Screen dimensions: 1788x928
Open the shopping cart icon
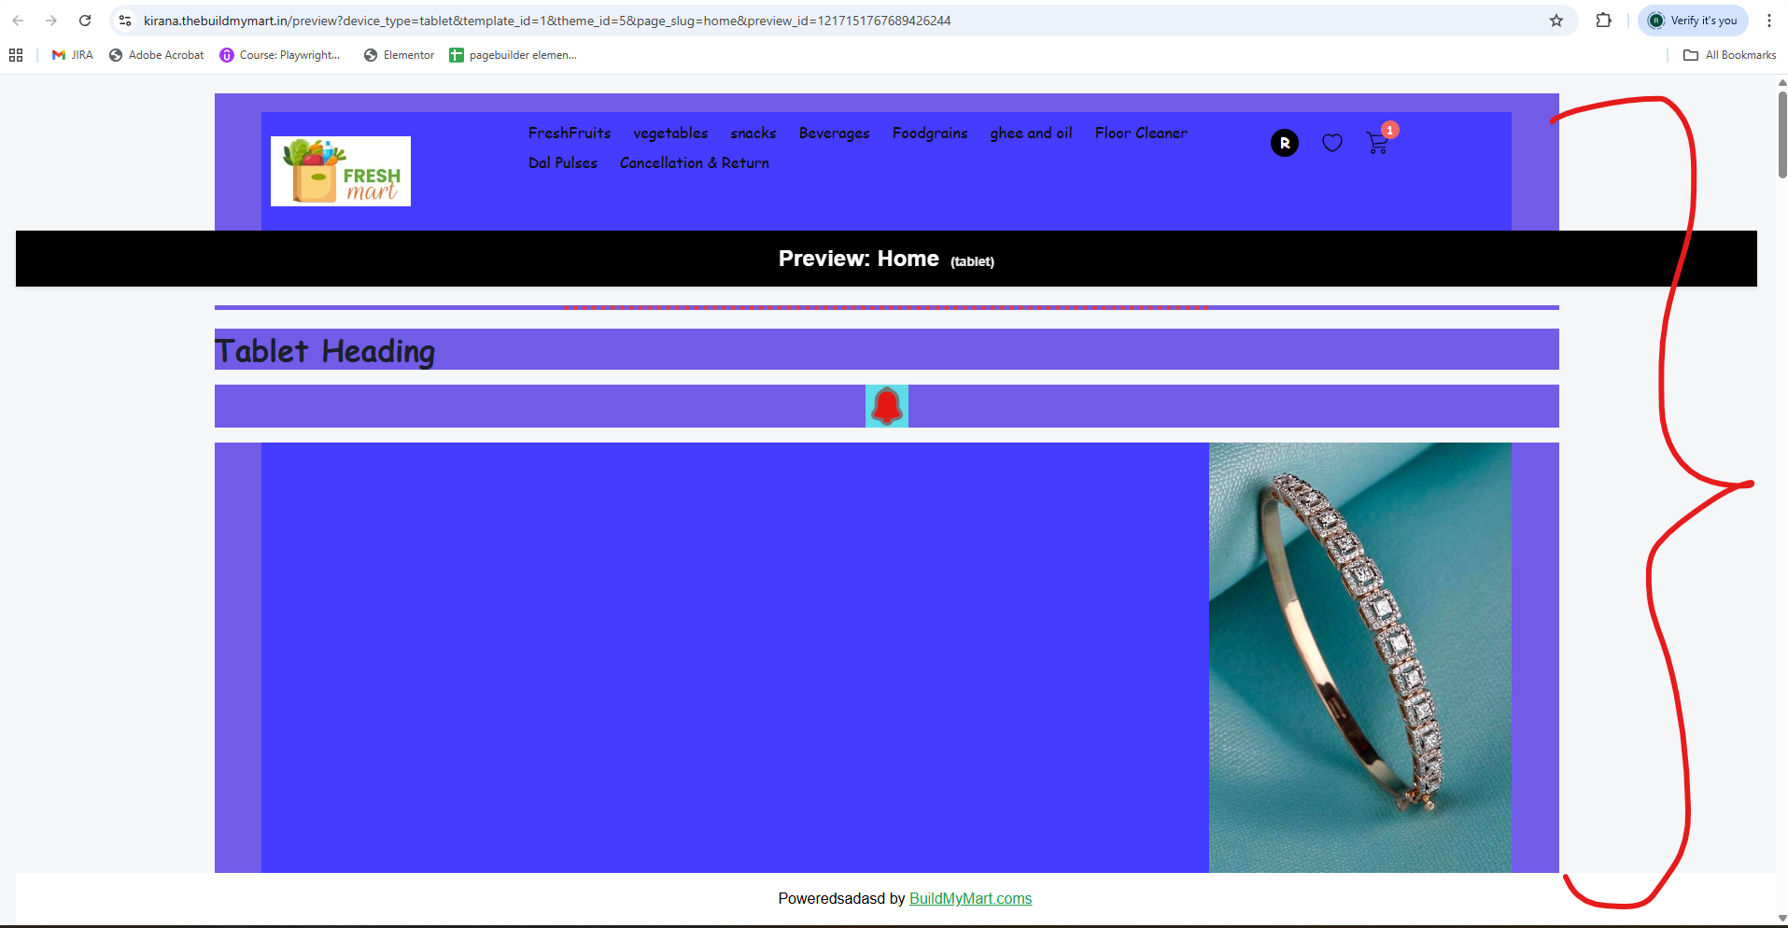point(1377,143)
